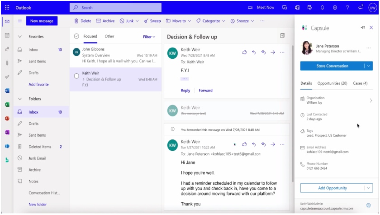
Task: Open Files paperclip icon in app rail
Action: click(x=7, y=63)
